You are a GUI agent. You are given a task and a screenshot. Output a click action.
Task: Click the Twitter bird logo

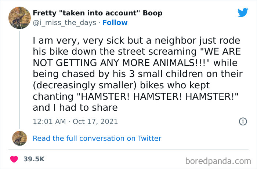243,12
